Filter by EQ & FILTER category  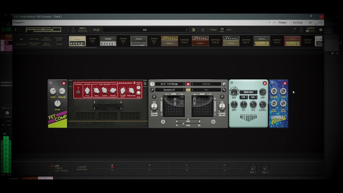pyautogui.click(x=22, y=44)
